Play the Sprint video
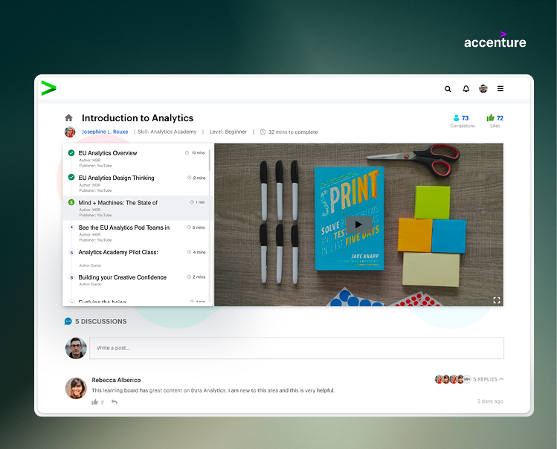Screen dimensions: 557x449 point(358,224)
